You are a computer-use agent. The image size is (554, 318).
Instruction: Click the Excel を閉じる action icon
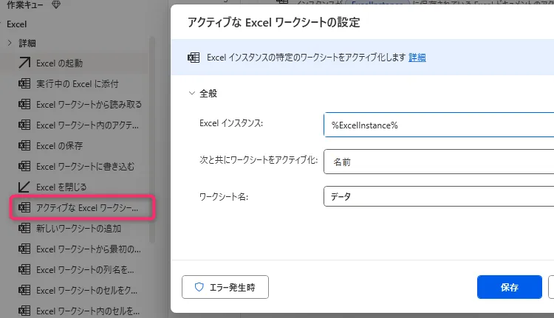pyautogui.click(x=24, y=187)
